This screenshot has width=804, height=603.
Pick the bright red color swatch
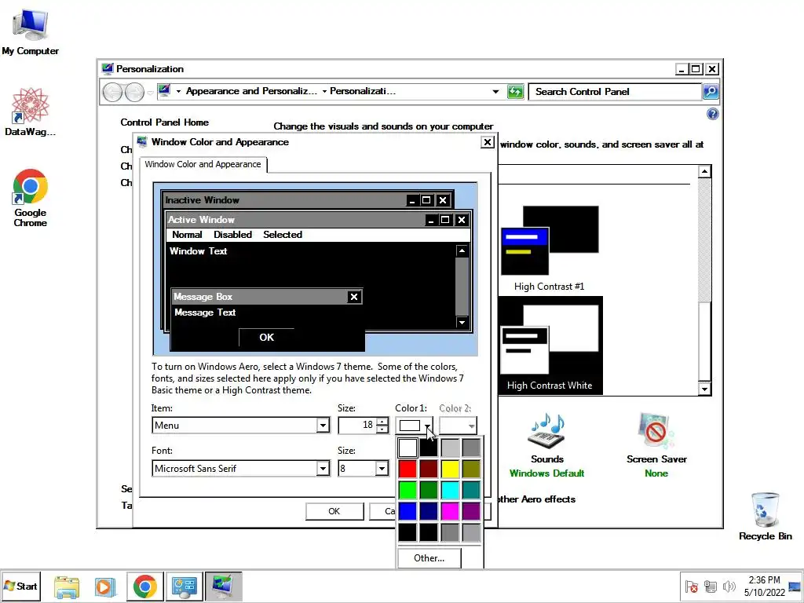coord(407,469)
